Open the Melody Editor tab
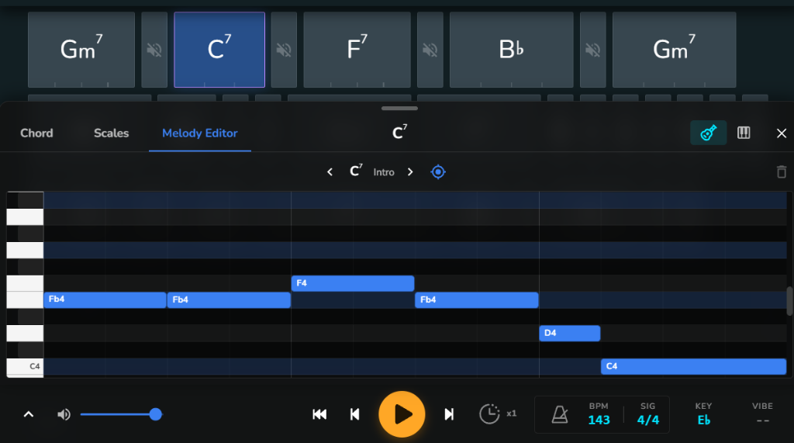The height and width of the screenshot is (443, 794). pos(200,133)
